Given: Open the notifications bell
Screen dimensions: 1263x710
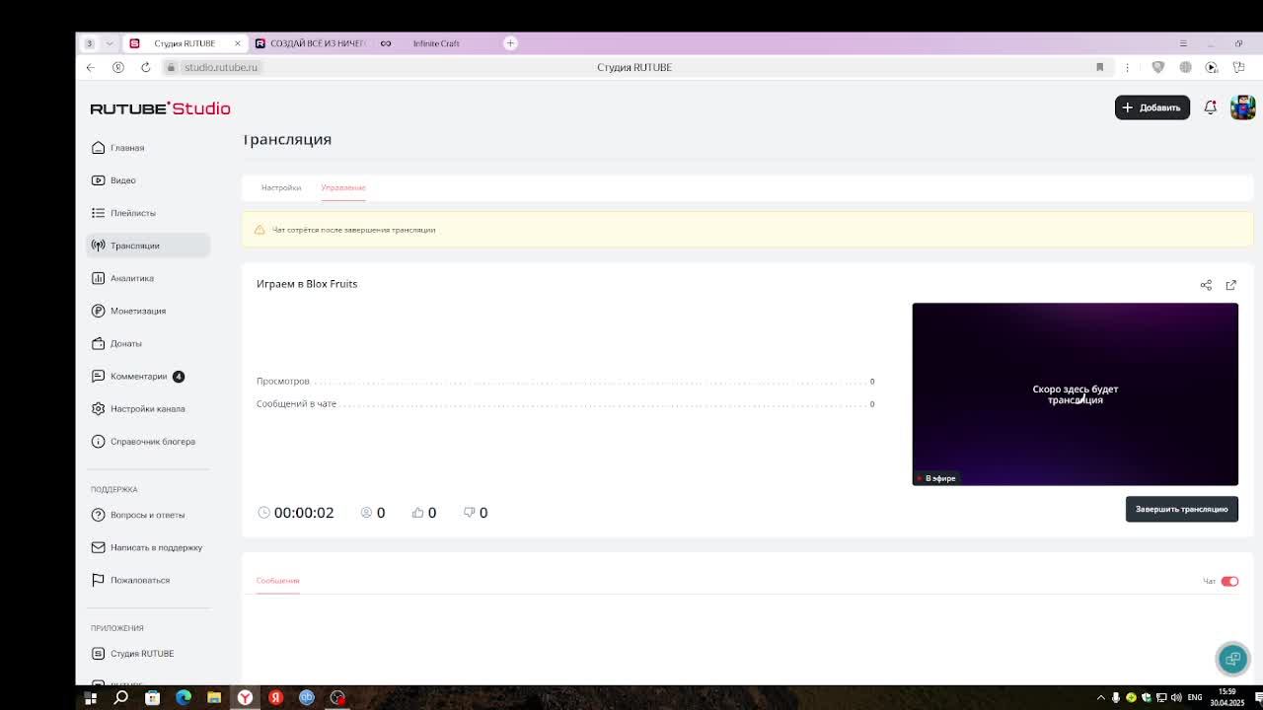Looking at the screenshot, I should (1210, 107).
